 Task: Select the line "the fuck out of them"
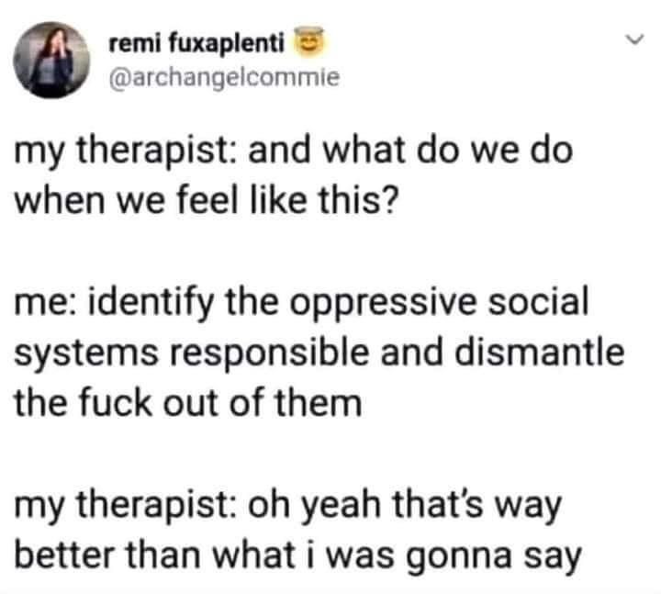(188, 402)
